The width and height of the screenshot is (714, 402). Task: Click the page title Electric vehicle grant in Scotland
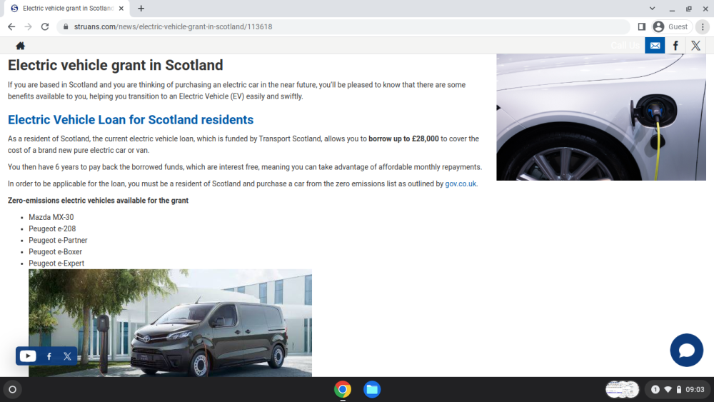click(x=115, y=65)
